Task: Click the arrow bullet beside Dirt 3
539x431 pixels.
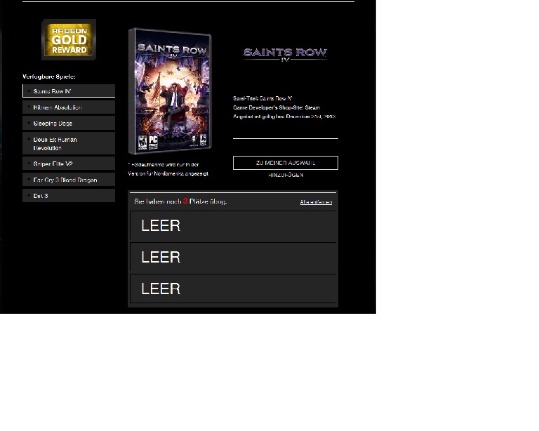Action: pyautogui.click(x=29, y=196)
